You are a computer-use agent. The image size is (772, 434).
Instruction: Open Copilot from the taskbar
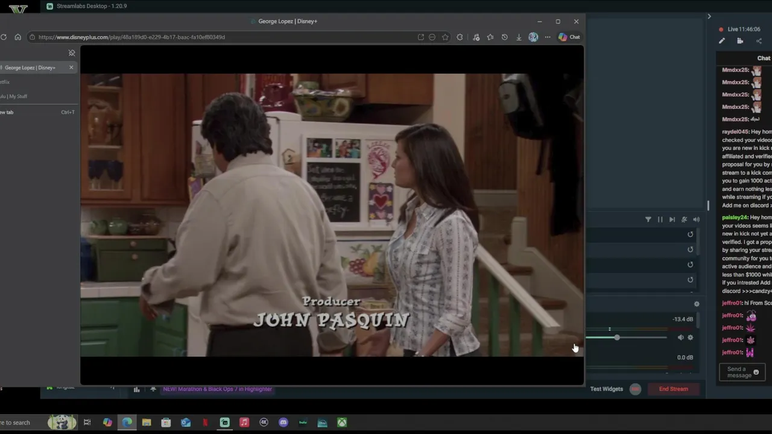[107, 423]
